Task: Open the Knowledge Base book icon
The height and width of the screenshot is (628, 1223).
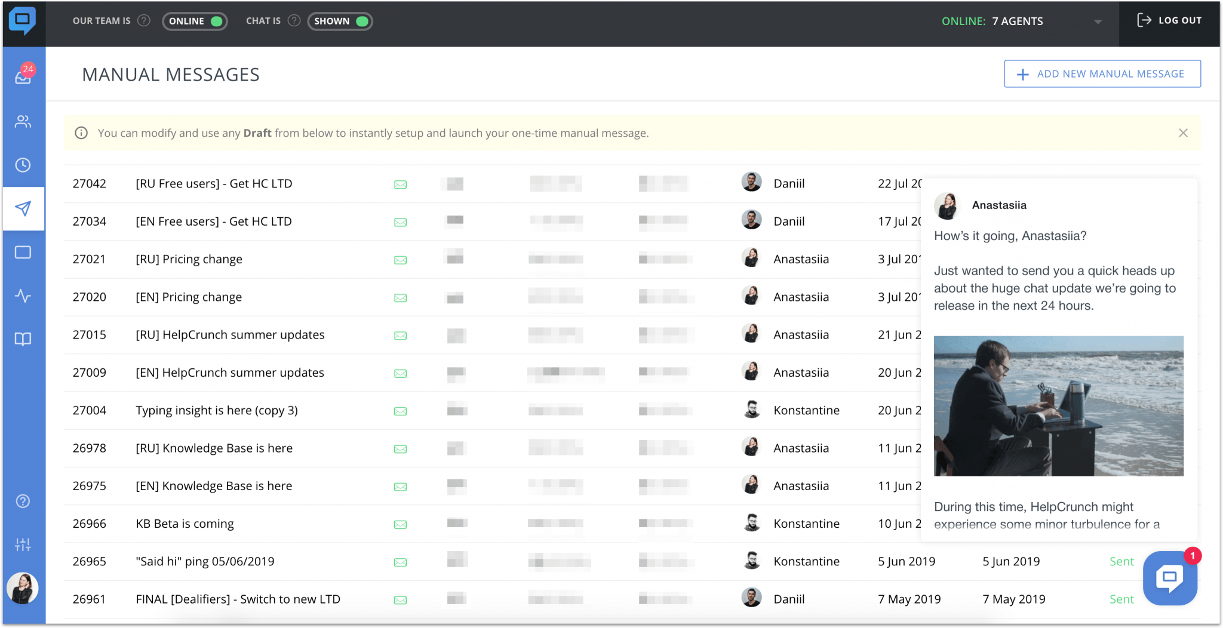Action: pos(23,339)
